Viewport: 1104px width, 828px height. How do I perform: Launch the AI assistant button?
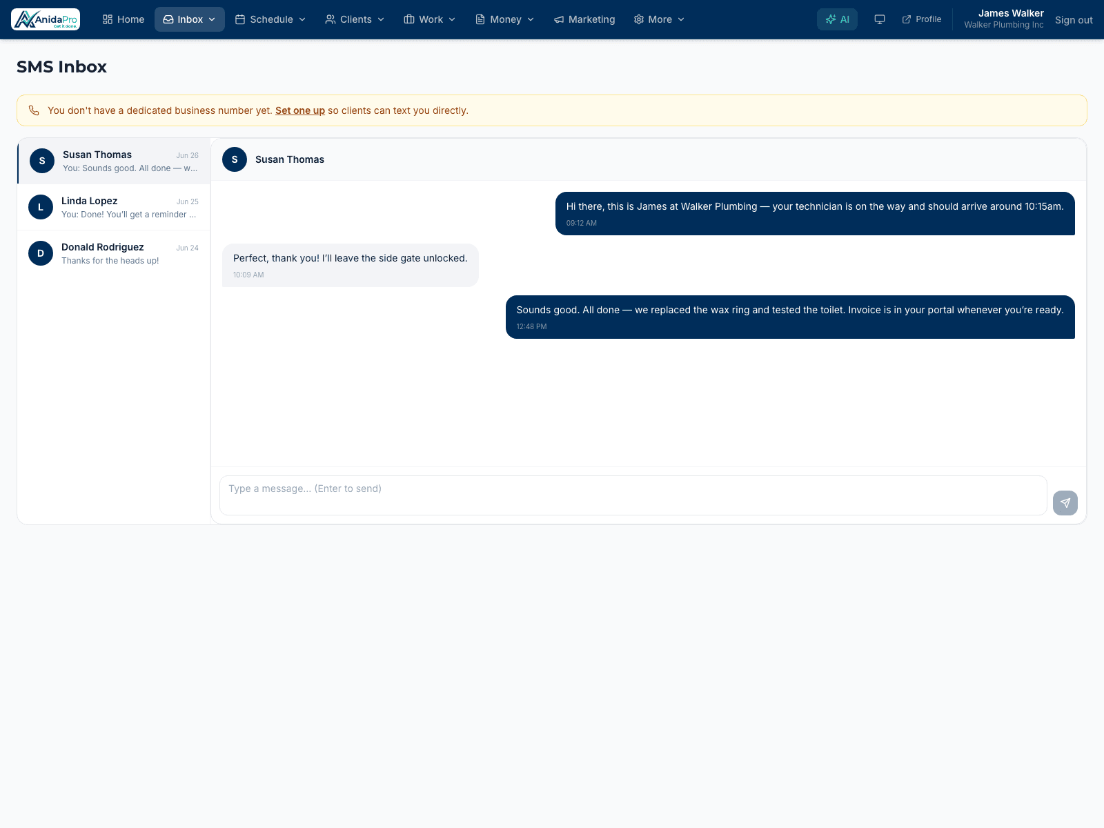pyautogui.click(x=837, y=19)
